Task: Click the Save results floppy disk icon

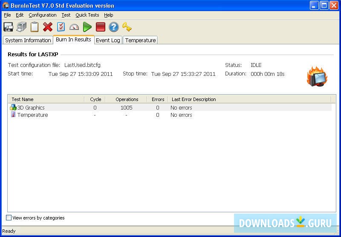Action: click(9, 27)
